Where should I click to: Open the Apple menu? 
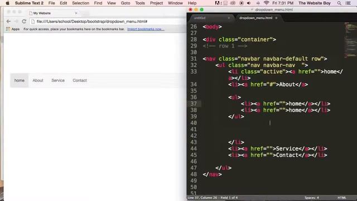tap(7, 3)
